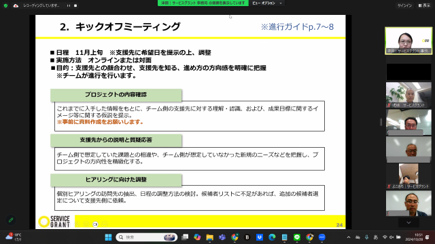Screen dimensions: 435x244
Task: Toggle the CC subtitles slideshow control
Action: point(95,224)
